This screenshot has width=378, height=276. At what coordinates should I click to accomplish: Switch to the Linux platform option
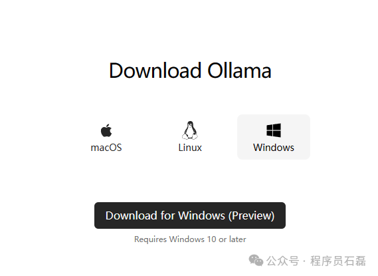[x=190, y=137]
